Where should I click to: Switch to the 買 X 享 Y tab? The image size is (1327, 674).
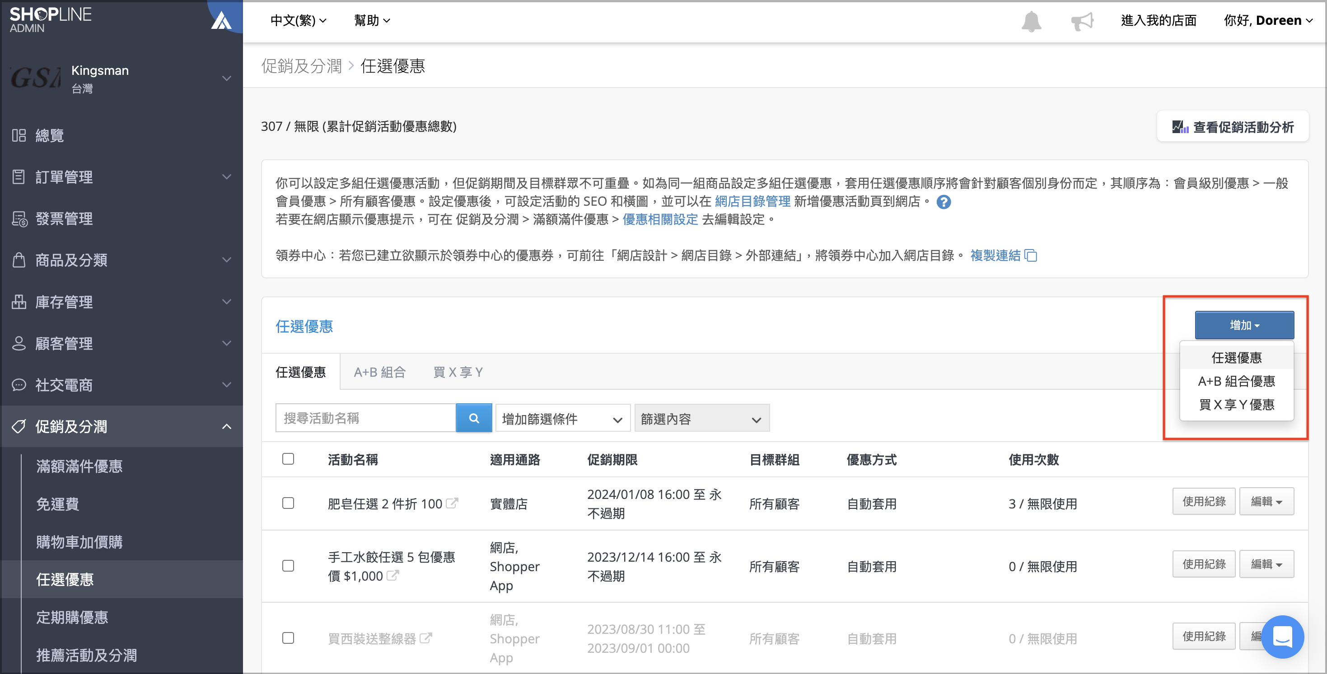(458, 372)
